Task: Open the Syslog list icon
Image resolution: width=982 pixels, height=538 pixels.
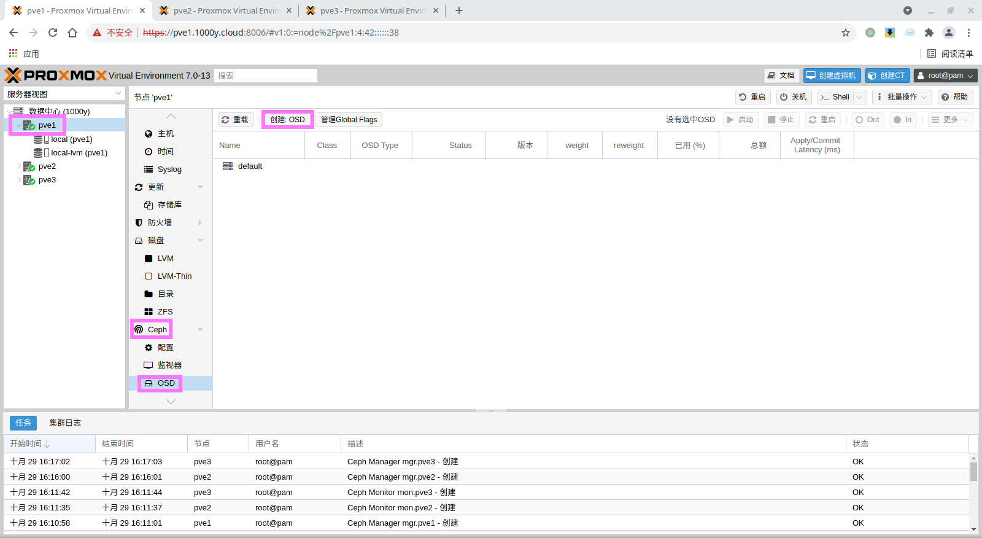Action: pos(149,170)
